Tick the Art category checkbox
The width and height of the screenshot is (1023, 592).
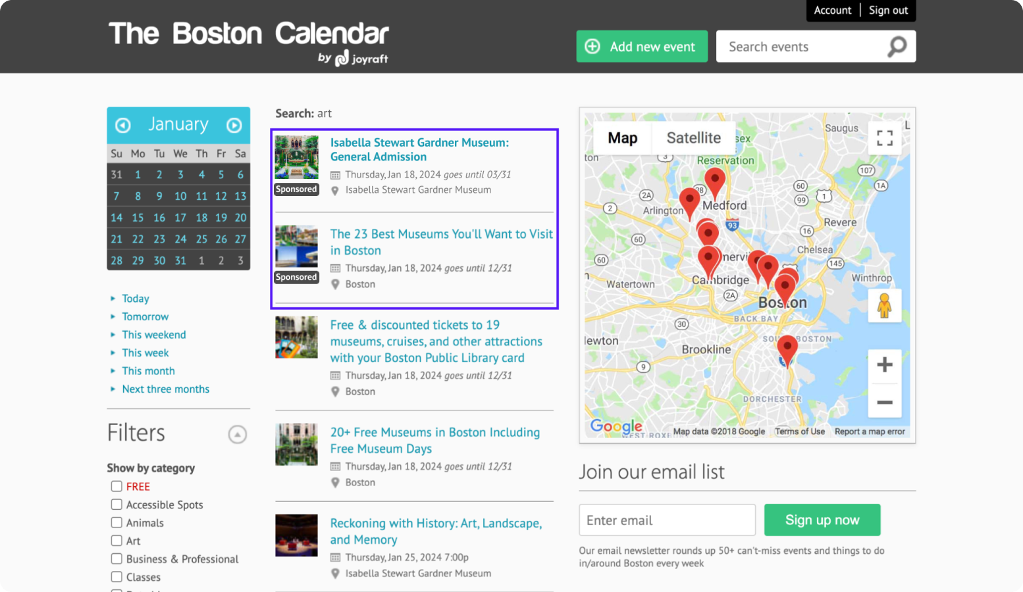coord(117,541)
